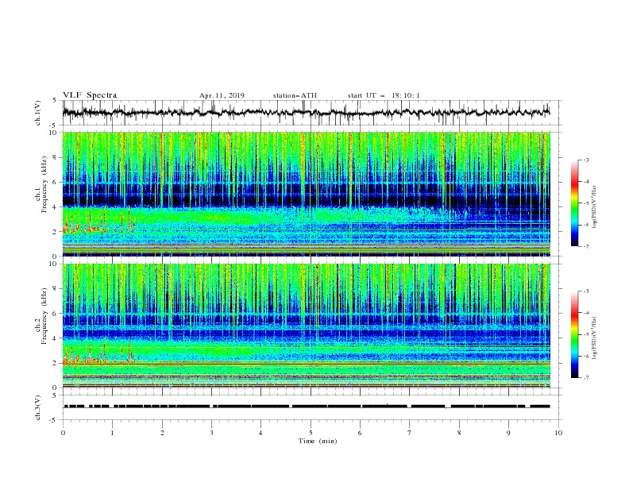The image size is (629, 486).
Task: Click the ch.1 spectrogram panel
Action: (307, 194)
